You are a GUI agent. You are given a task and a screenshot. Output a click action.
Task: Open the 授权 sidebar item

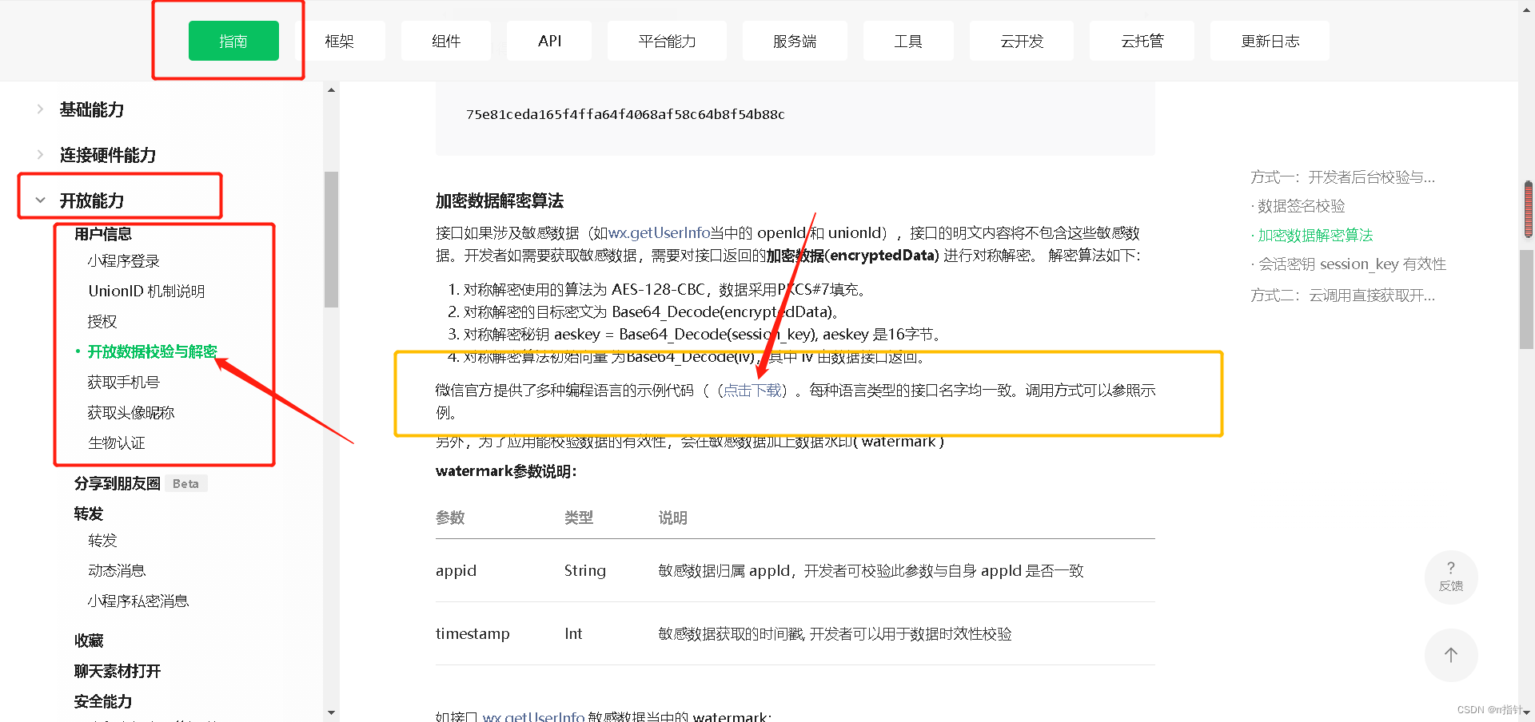point(102,322)
